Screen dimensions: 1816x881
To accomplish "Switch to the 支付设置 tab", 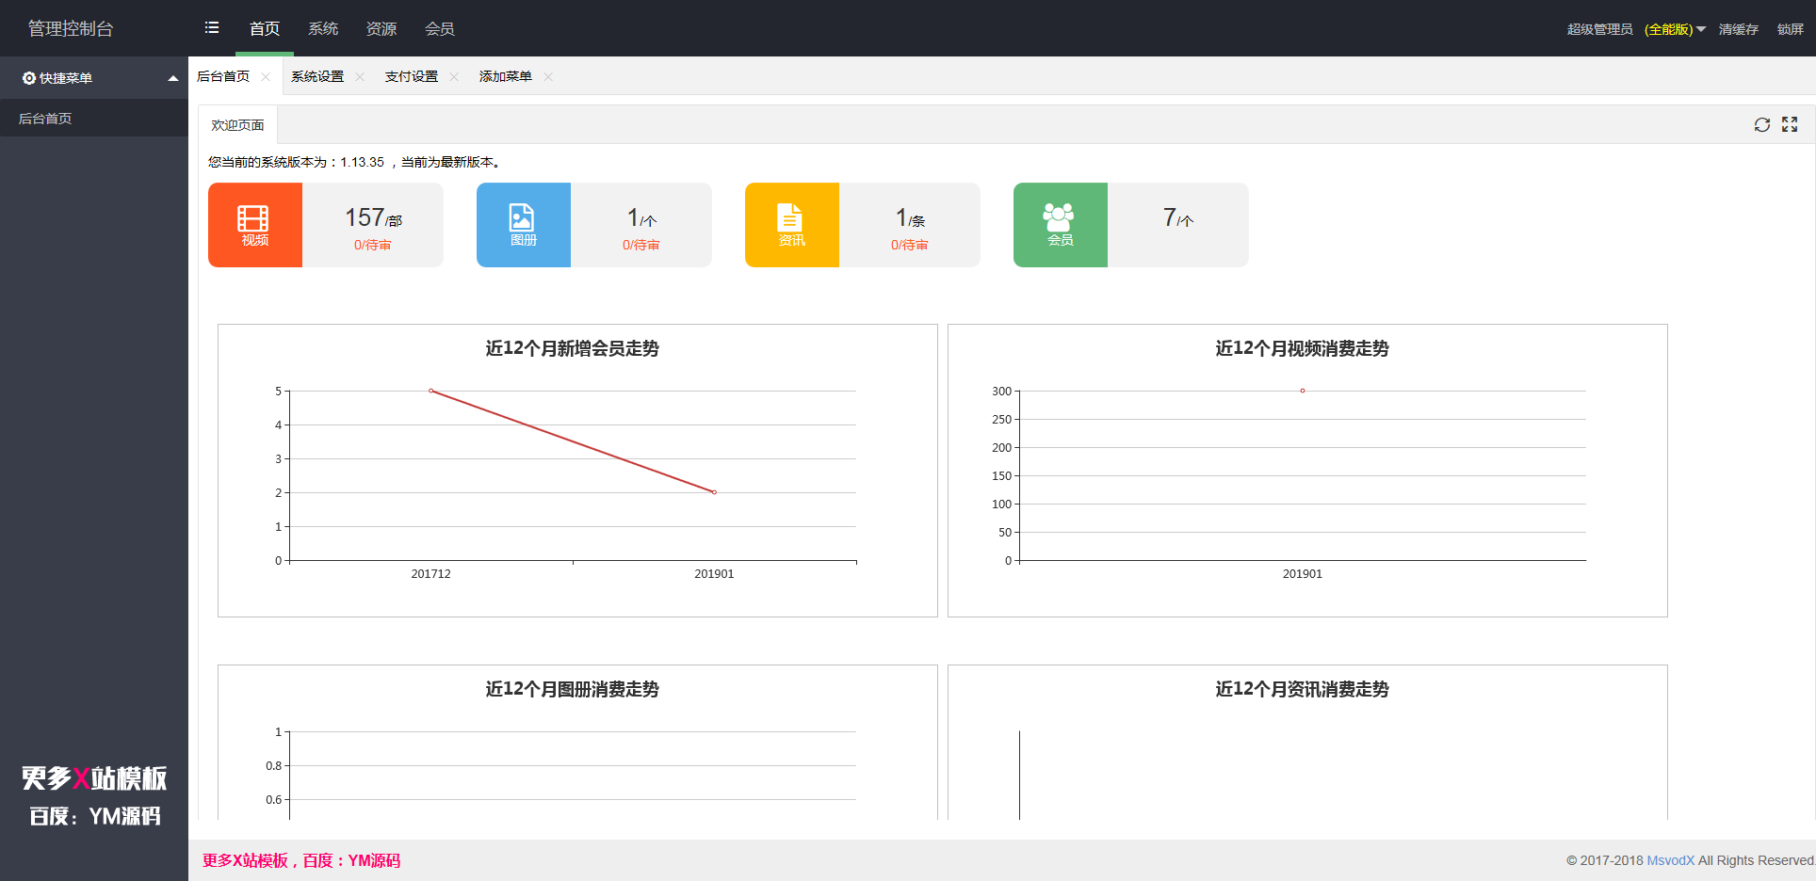I will [412, 77].
